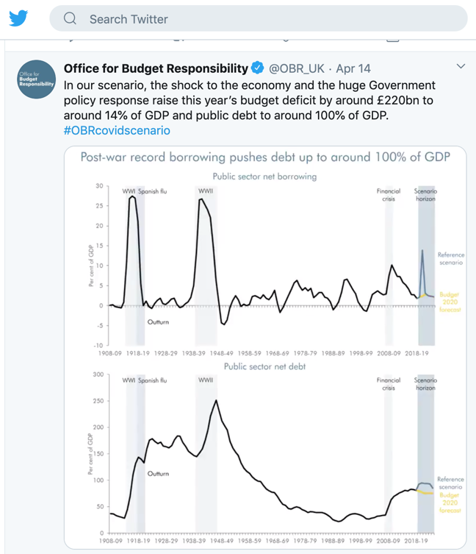Expand the tweet options chevron
The image size is (476, 554).
[461, 66]
